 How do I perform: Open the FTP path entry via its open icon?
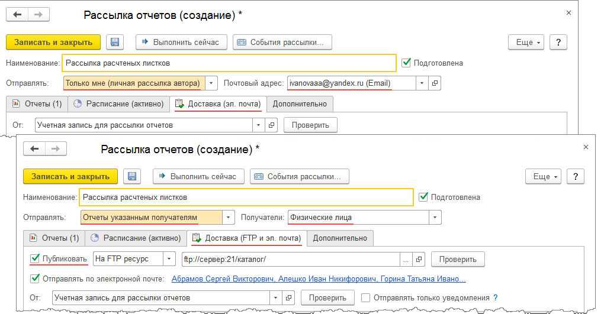(x=418, y=259)
